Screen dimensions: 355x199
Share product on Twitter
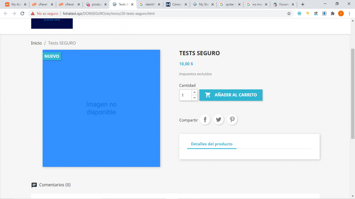coord(218,119)
